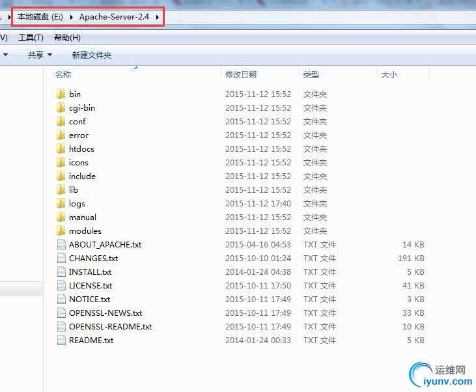Select the file name CHANGES.txt
Viewport: 476px width, 392px height.
94,259
